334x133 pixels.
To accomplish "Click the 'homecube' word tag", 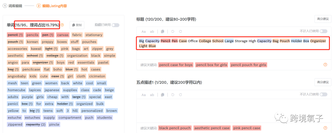I will pyautogui.click(x=17, y=90).
